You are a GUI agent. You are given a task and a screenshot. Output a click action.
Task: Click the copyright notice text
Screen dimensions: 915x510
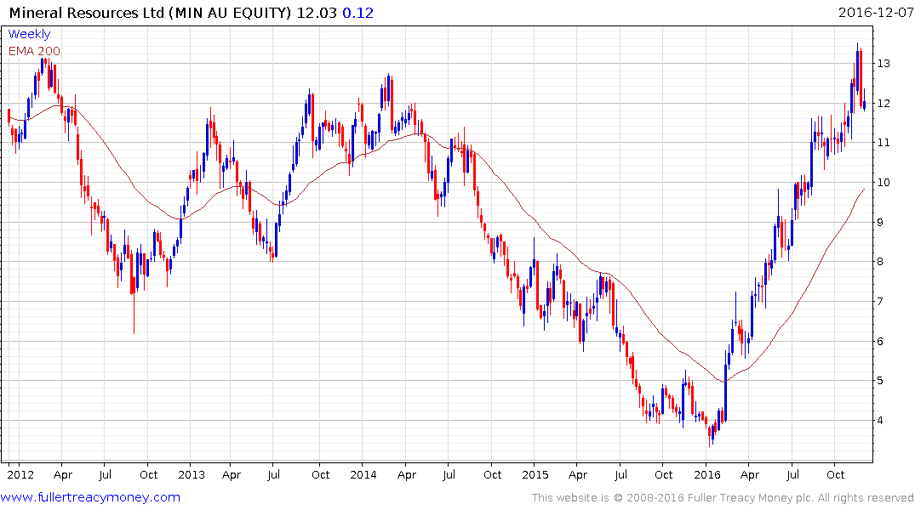tap(723, 498)
